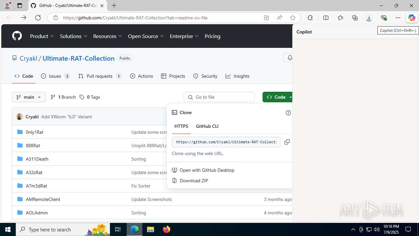View the 0 Tags link
Image resolution: width=419 pixels, height=236 pixels.
pos(90,97)
